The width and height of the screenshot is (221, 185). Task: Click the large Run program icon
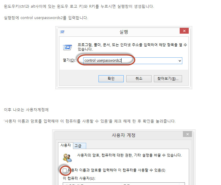[x=67, y=47]
